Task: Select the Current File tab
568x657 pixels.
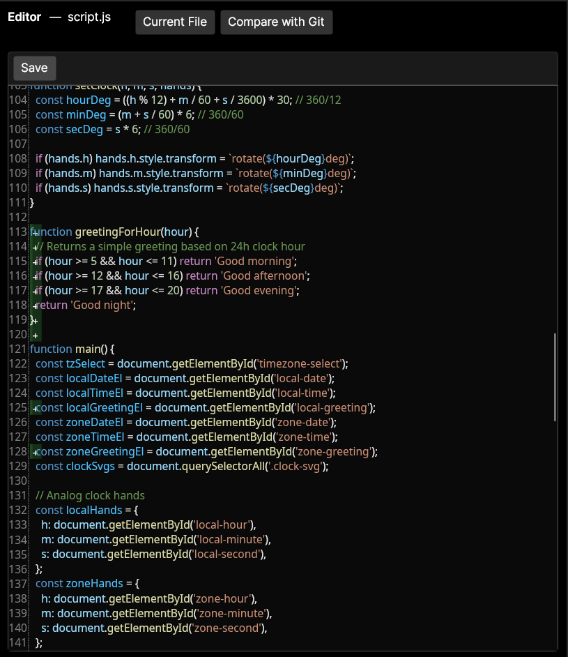Action: [175, 22]
